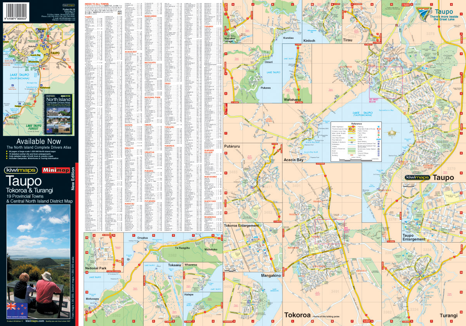466x326 pixels.
Task: Click the barcode on the back cover
Action: pyautogui.click(x=17, y=11)
